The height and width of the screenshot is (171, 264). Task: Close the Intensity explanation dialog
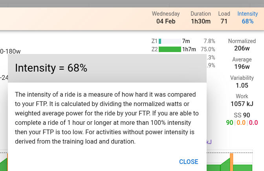point(189,162)
